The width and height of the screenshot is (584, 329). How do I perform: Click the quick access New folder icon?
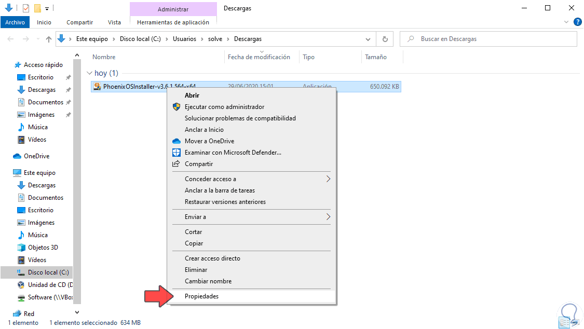click(37, 8)
